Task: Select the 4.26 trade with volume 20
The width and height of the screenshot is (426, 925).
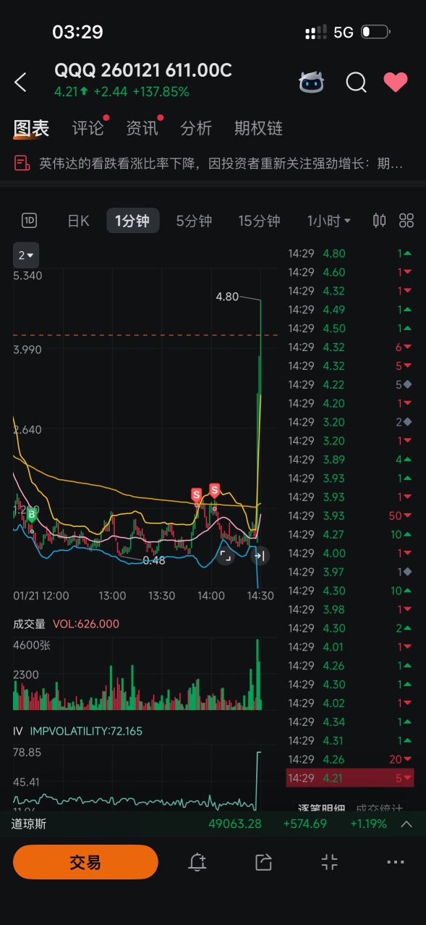Action: [351, 759]
